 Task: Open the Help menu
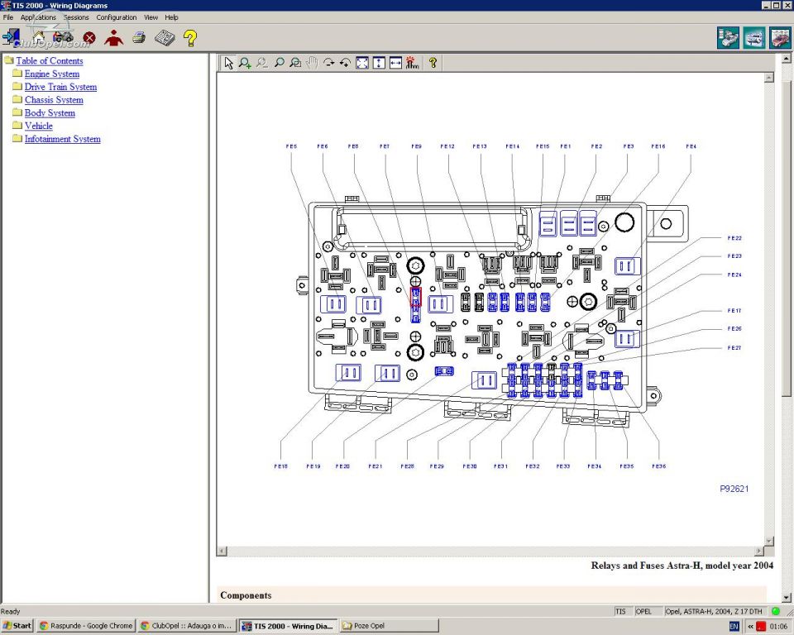pyautogui.click(x=172, y=17)
